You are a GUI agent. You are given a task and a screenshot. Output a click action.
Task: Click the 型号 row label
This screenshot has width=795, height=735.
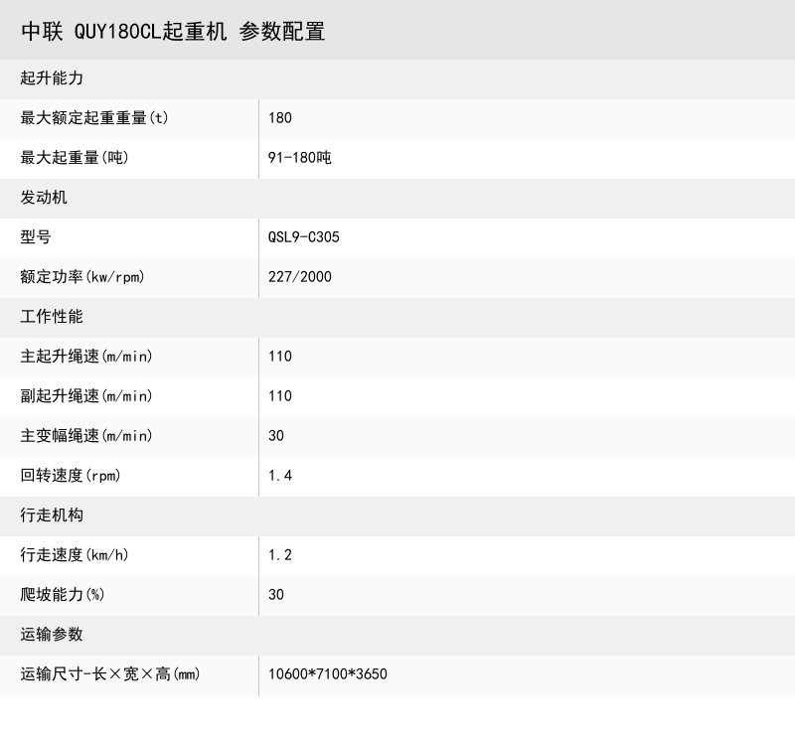click(36, 236)
